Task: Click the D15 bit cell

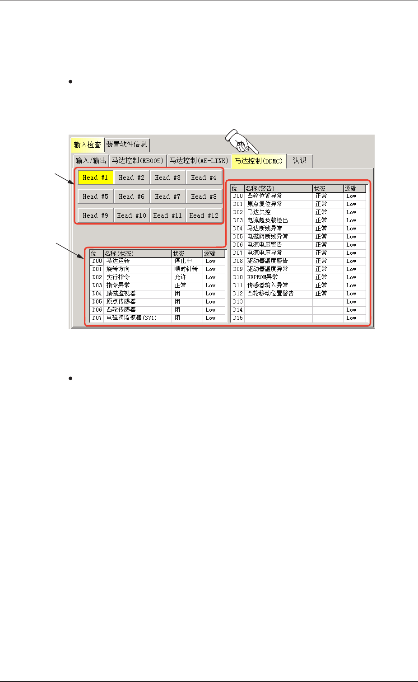Action: click(x=238, y=318)
